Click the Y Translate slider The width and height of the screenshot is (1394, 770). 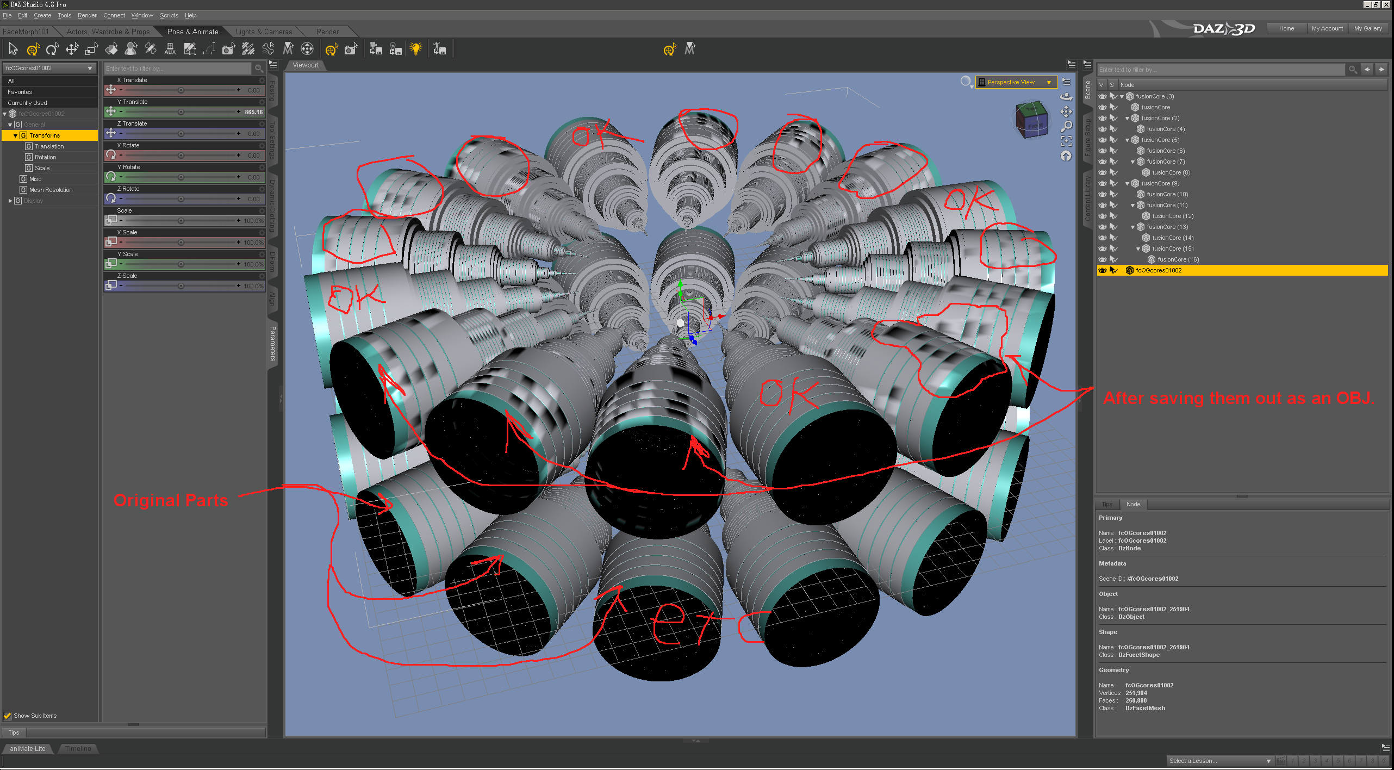point(181,112)
